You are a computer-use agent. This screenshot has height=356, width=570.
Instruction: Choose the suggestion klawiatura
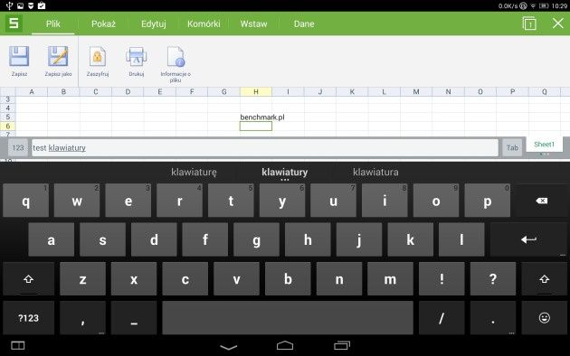375,172
